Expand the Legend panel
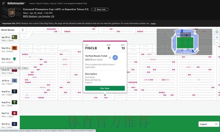Screen dimensions: 220x132 click(209, 124)
